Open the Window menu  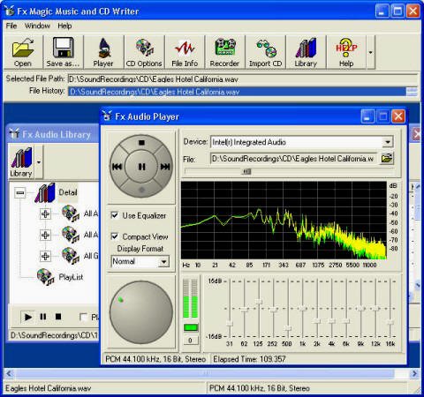37,26
